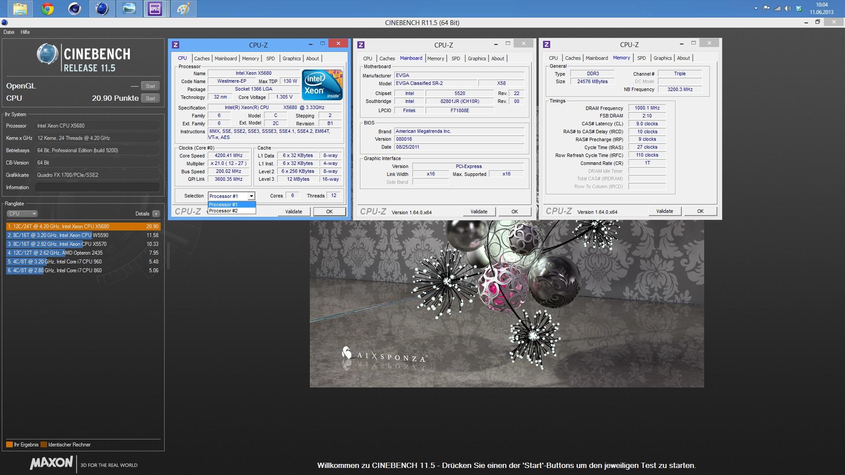Open Caches tab in the Mainboard CPU-Z window
845x475 pixels.
point(387,58)
